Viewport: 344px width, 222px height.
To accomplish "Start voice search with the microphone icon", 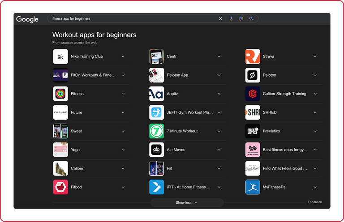I will pyautogui.click(x=231, y=19).
